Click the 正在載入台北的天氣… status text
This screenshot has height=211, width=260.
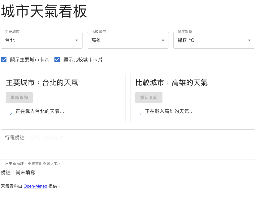(x=40, y=111)
